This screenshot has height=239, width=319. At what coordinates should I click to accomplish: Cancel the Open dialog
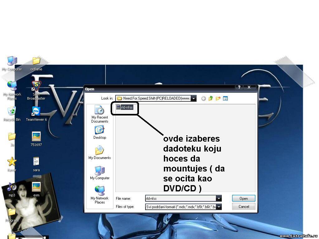[x=244, y=207]
